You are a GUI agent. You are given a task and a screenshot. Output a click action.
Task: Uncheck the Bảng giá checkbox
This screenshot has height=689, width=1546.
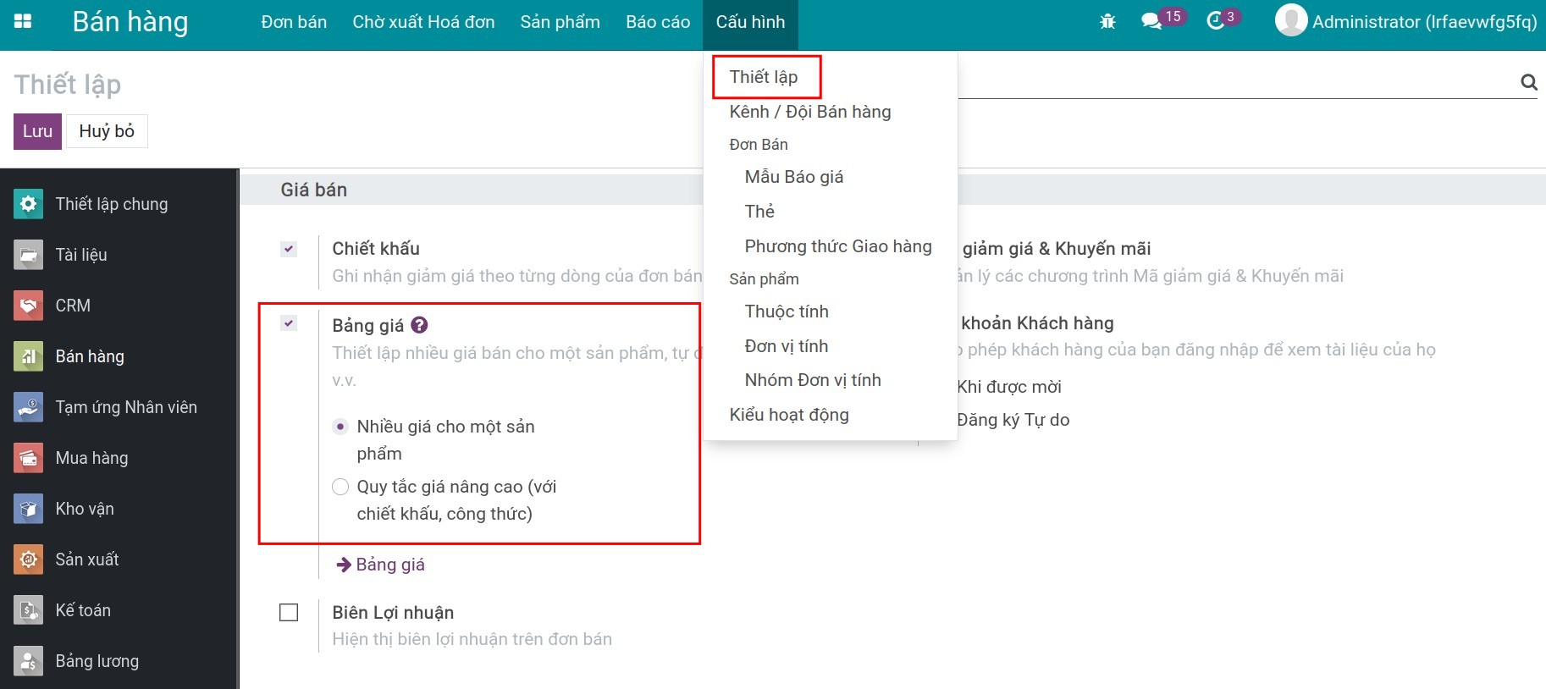click(289, 323)
